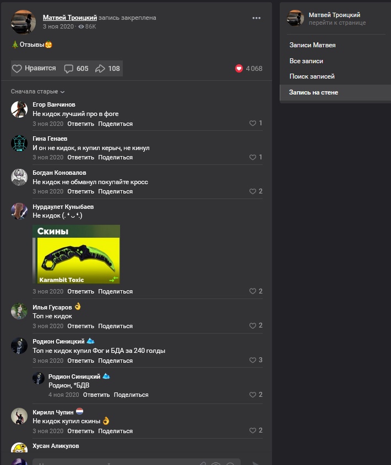Screen dimensions: 391x465
Task: Click the red heart reactions icon
Action: 239,69
